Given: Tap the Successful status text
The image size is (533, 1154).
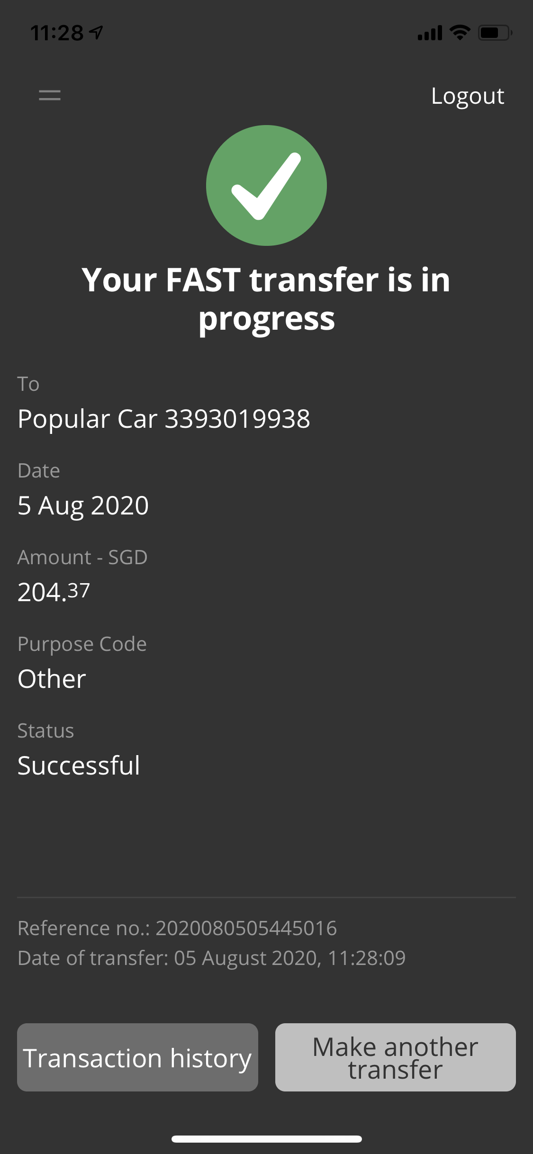Looking at the screenshot, I should coord(79,766).
